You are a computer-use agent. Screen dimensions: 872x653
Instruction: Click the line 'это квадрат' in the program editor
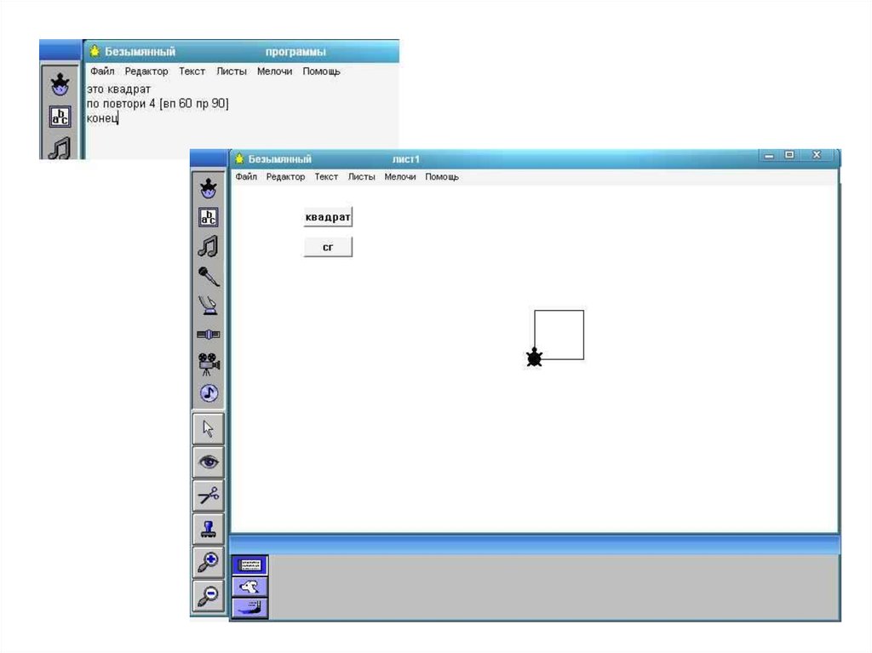(x=118, y=89)
